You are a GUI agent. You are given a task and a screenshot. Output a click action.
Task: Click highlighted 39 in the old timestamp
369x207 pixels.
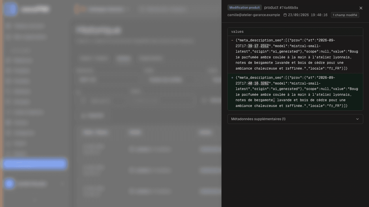[250, 46]
